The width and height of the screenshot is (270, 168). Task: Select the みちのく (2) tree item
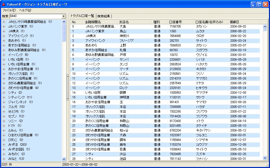point(17,154)
